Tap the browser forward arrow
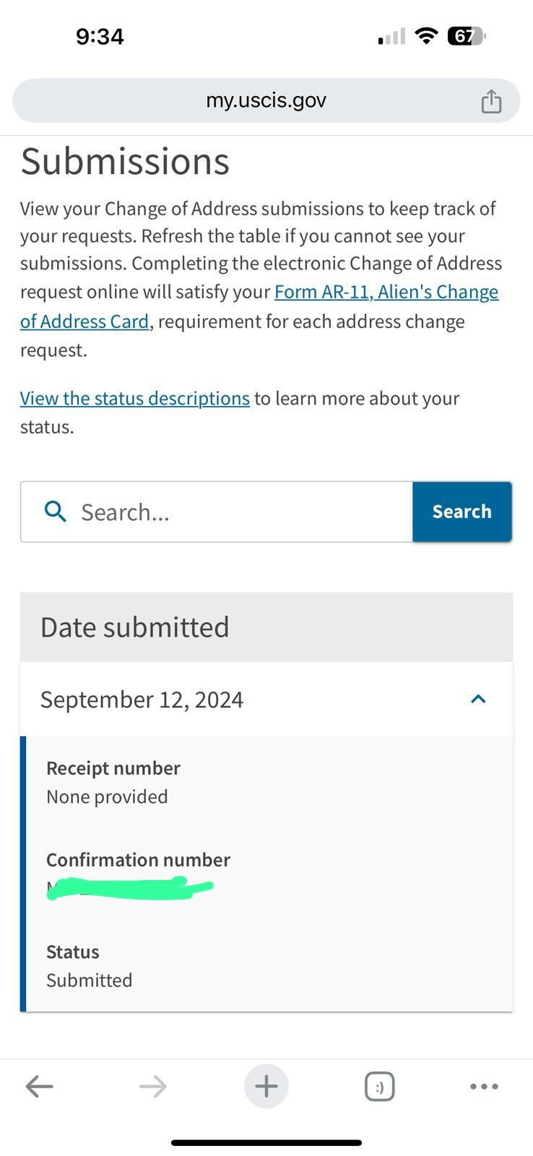Screen dimensions: 533x1156 [x=153, y=1086]
